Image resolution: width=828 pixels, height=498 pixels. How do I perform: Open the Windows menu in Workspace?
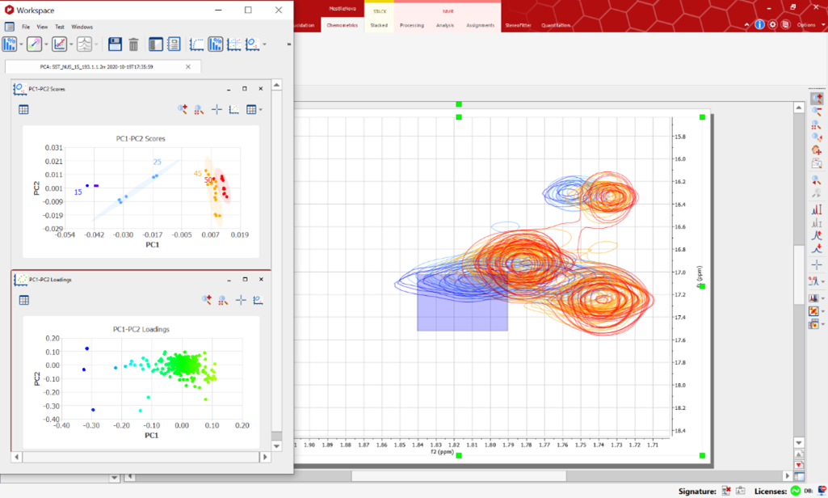pos(82,27)
